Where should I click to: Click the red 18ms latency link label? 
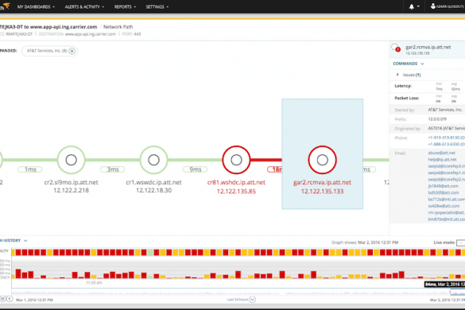pyautogui.click(x=275, y=169)
